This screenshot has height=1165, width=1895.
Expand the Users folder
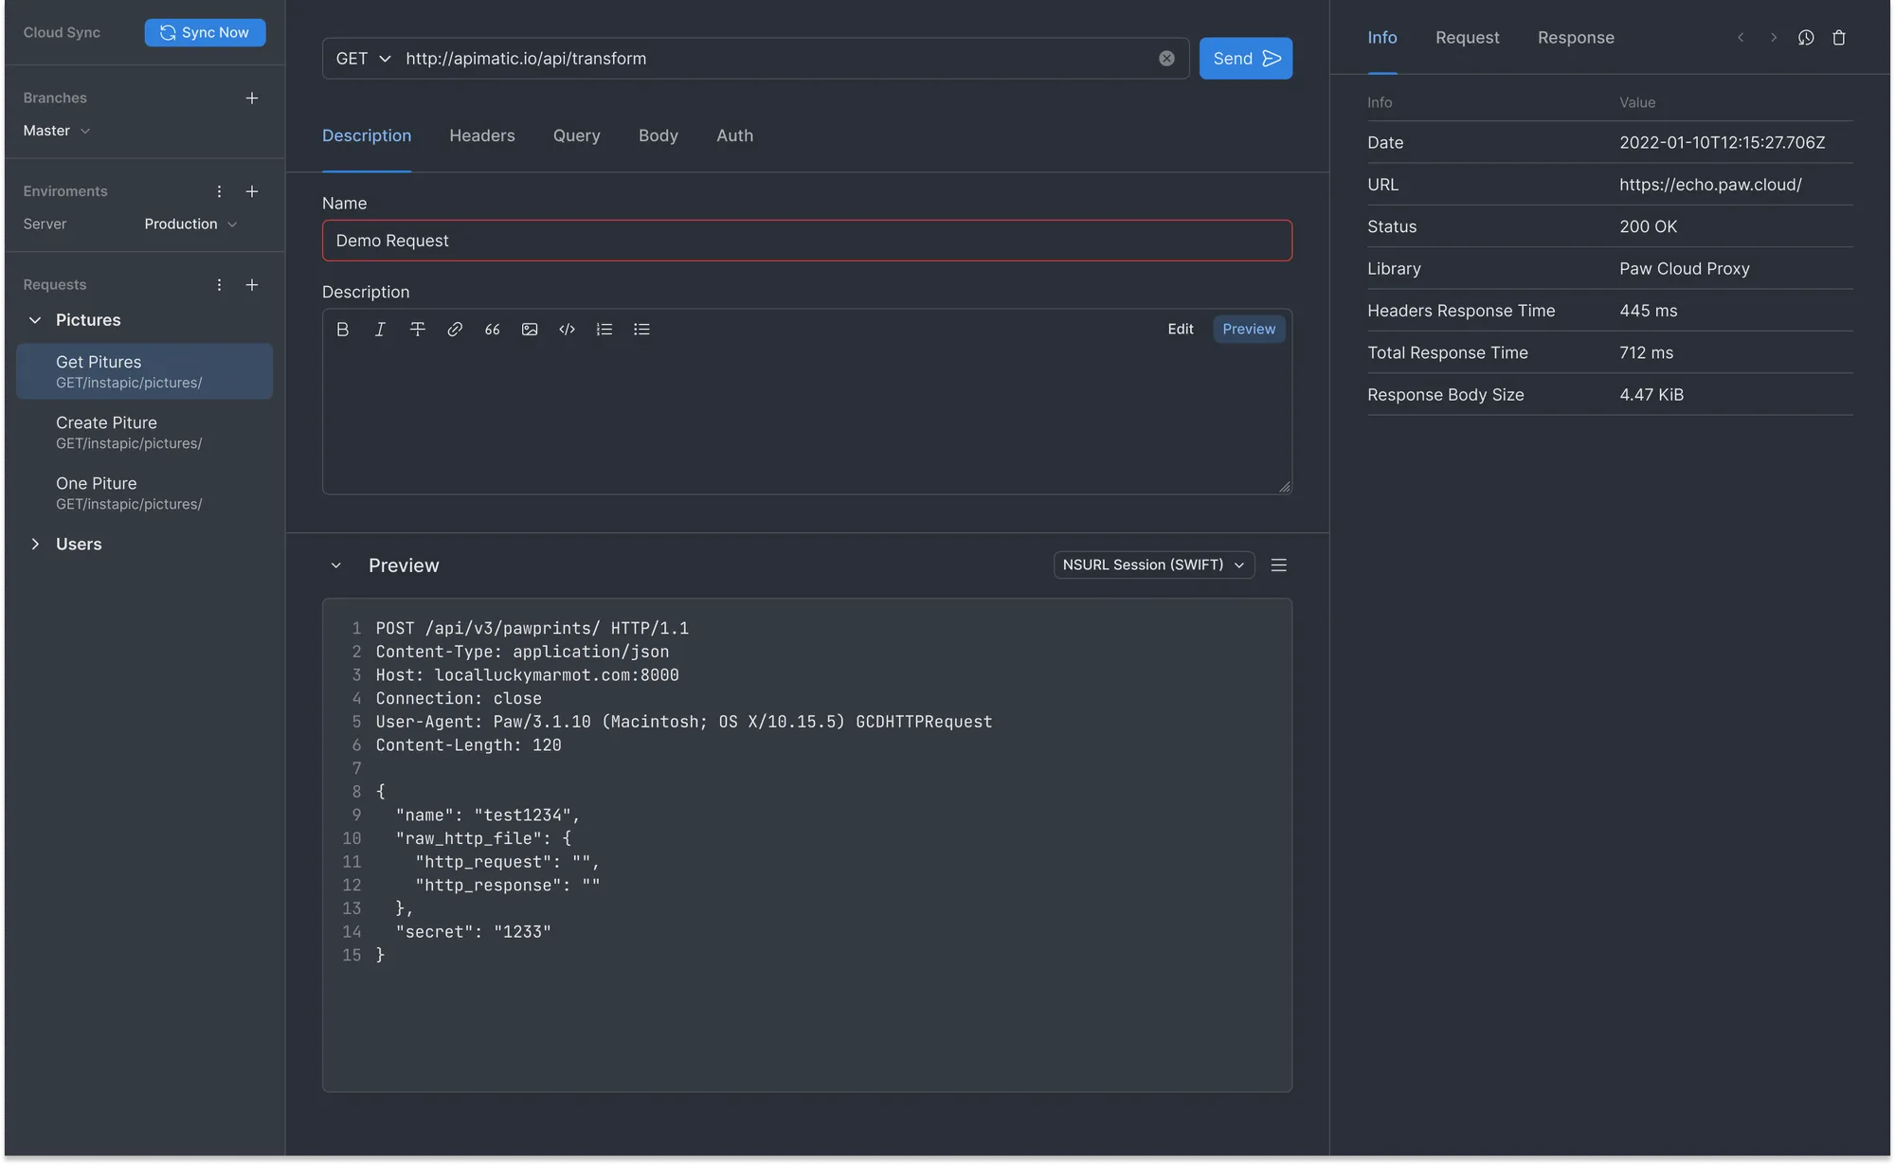click(x=35, y=544)
